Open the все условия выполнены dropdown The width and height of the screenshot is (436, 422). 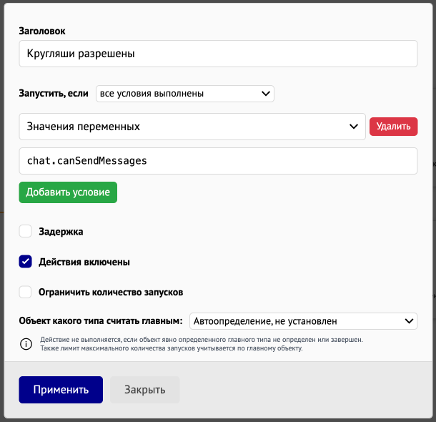tap(185, 94)
